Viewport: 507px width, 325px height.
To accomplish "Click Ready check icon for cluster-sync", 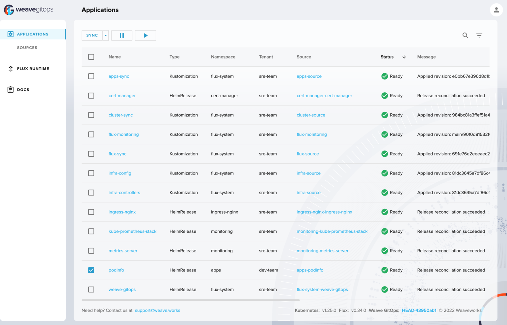I will pos(385,115).
